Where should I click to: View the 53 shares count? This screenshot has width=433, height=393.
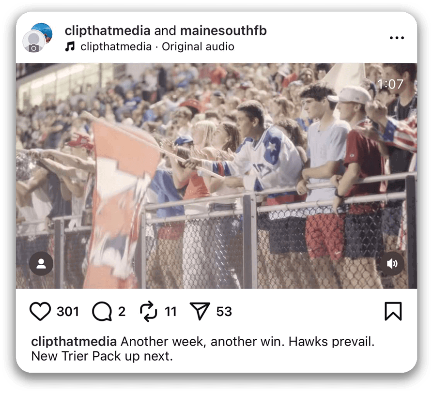(x=224, y=312)
